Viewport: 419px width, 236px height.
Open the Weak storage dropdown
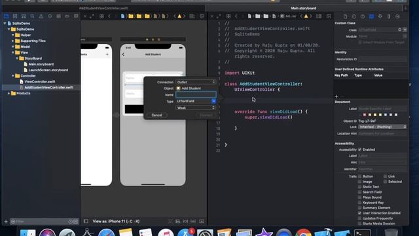click(196, 108)
